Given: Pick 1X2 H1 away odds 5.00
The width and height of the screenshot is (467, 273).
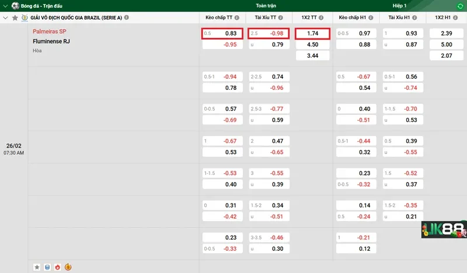Looking at the screenshot, I should pos(447,45).
